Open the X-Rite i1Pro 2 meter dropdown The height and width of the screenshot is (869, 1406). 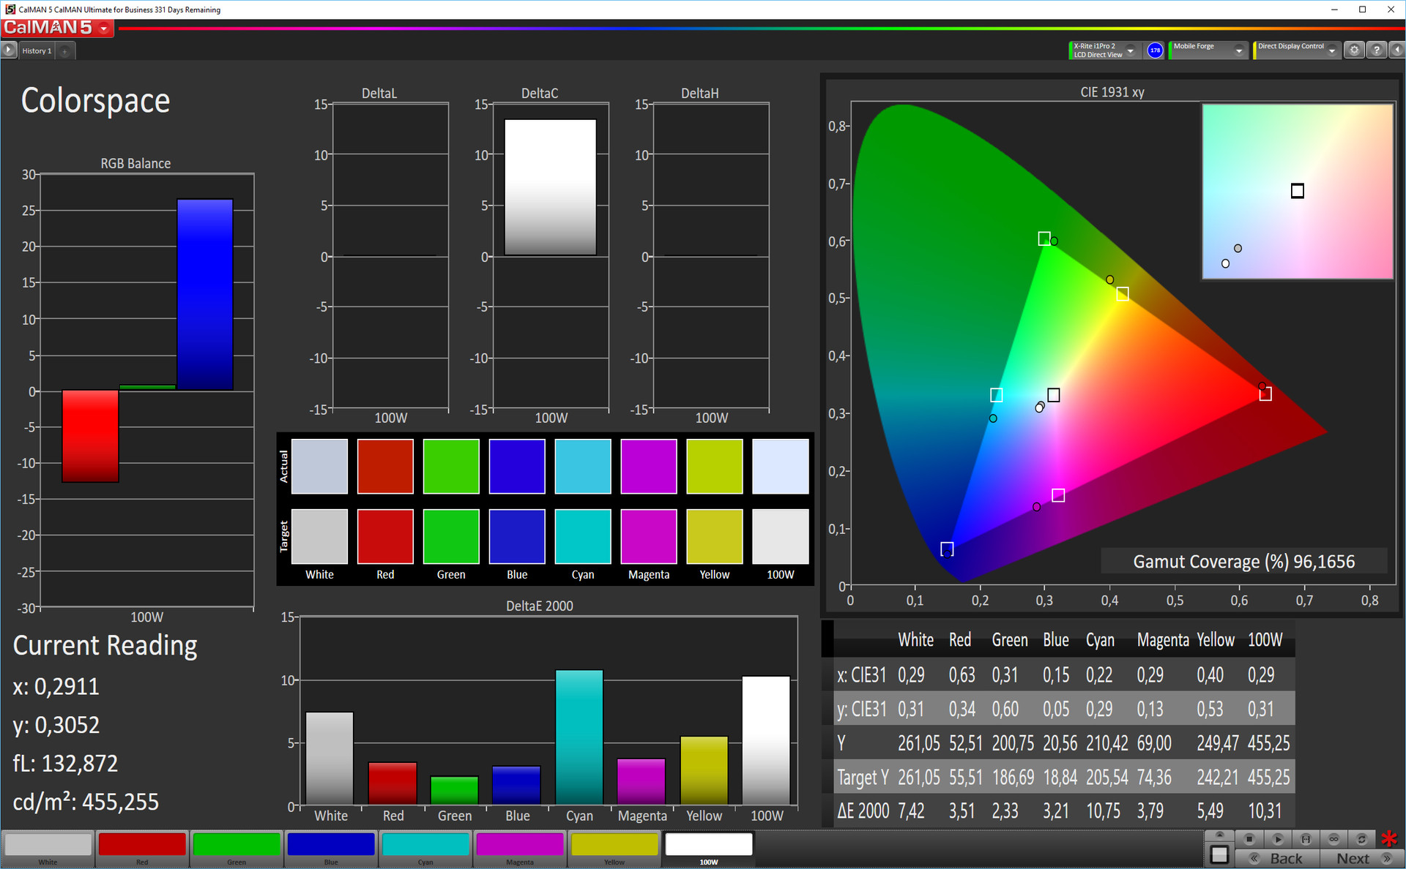tap(1131, 50)
